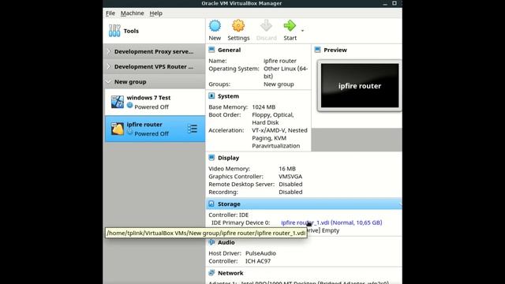Click the Preview panel icon
The height and width of the screenshot is (284, 505).
317,50
